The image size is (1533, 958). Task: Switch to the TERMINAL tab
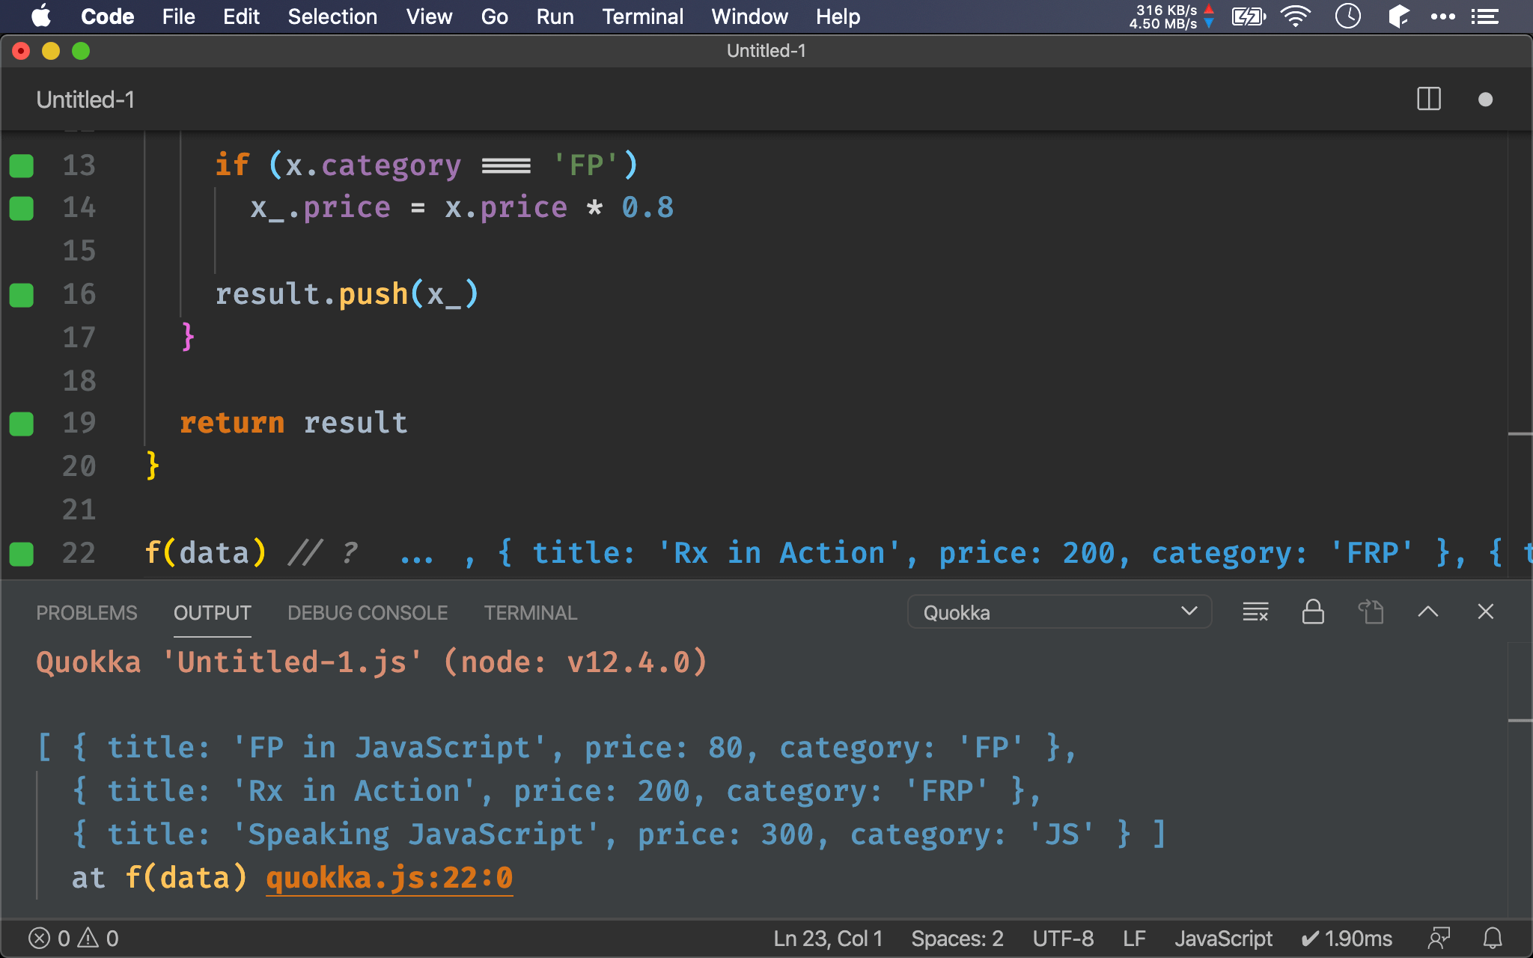click(530, 612)
